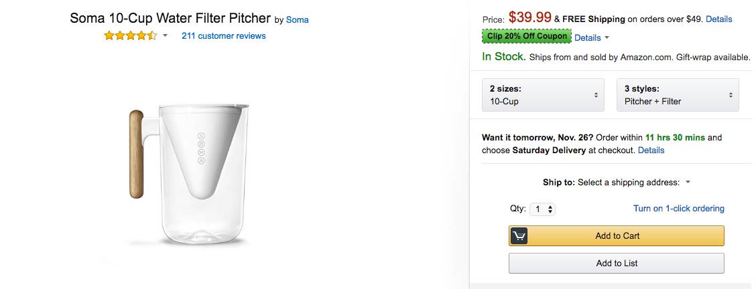
Task: Open the 3 styles Pitcher + Filter dropdown
Action: [x=678, y=95]
